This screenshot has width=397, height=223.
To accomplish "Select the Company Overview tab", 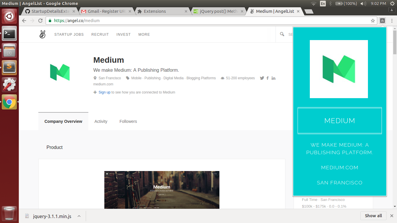I will coord(63,121).
